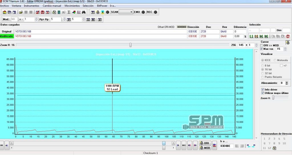This screenshot has height=155, width=292.
Task: Click the graph chart toolbar icon
Action: coord(79,12)
